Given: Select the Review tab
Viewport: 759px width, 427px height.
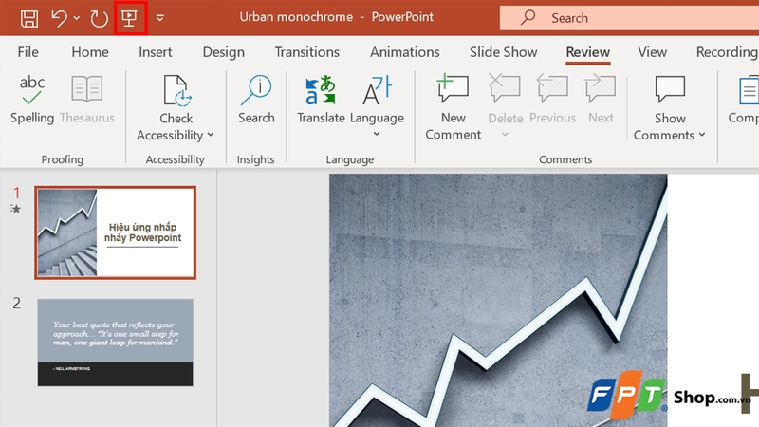Looking at the screenshot, I should [x=587, y=52].
